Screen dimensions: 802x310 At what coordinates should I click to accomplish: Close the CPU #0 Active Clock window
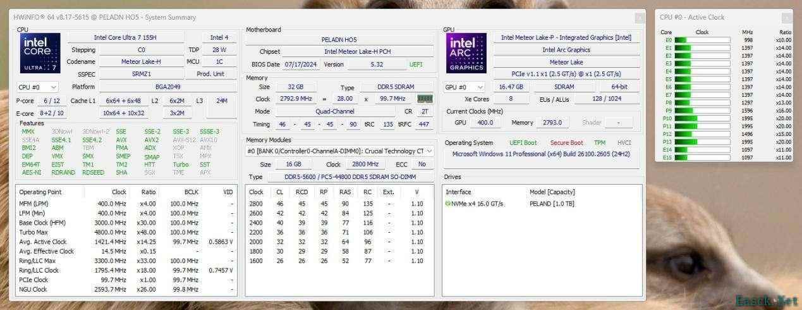click(x=786, y=18)
